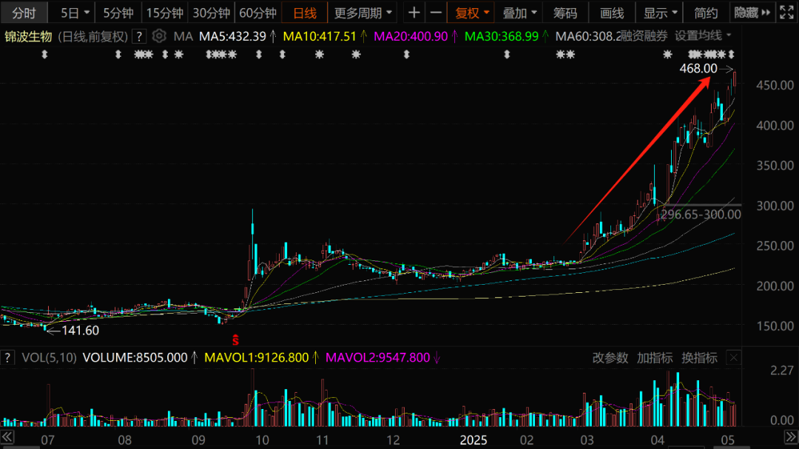This screenshot has width=799, height=449.
Task: Open MA settings gear icon
Action: pyautogui.click(x=159, y=36)
